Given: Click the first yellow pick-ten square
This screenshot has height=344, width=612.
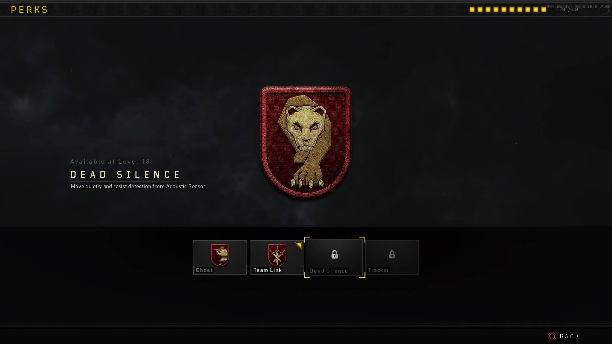Looking at the screenshot, I should click(472, 10).
